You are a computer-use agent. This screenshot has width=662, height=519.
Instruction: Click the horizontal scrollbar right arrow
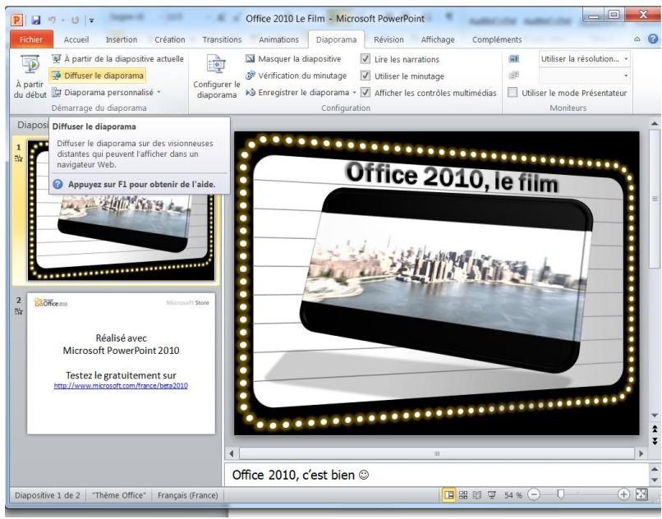tap(641, 453)
